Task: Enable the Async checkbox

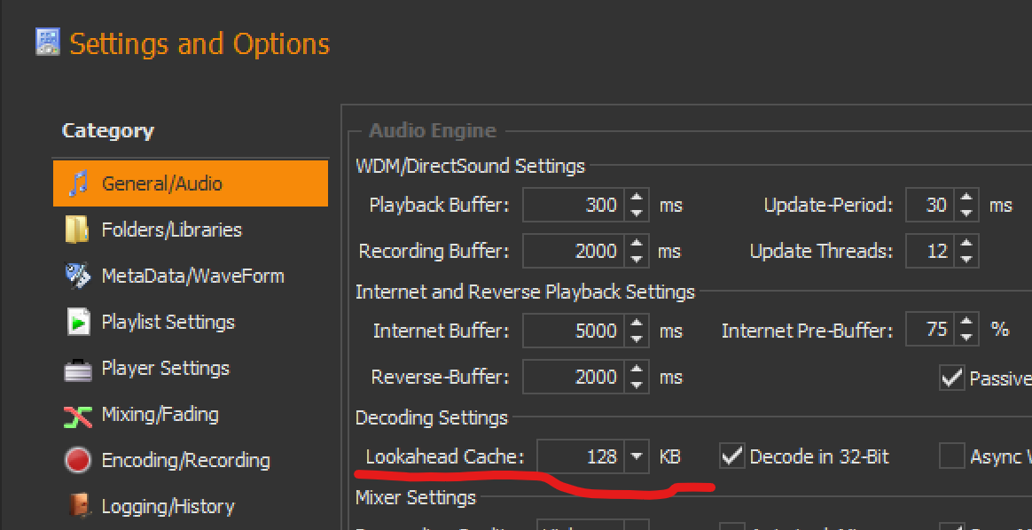Action: click(951, 456)
